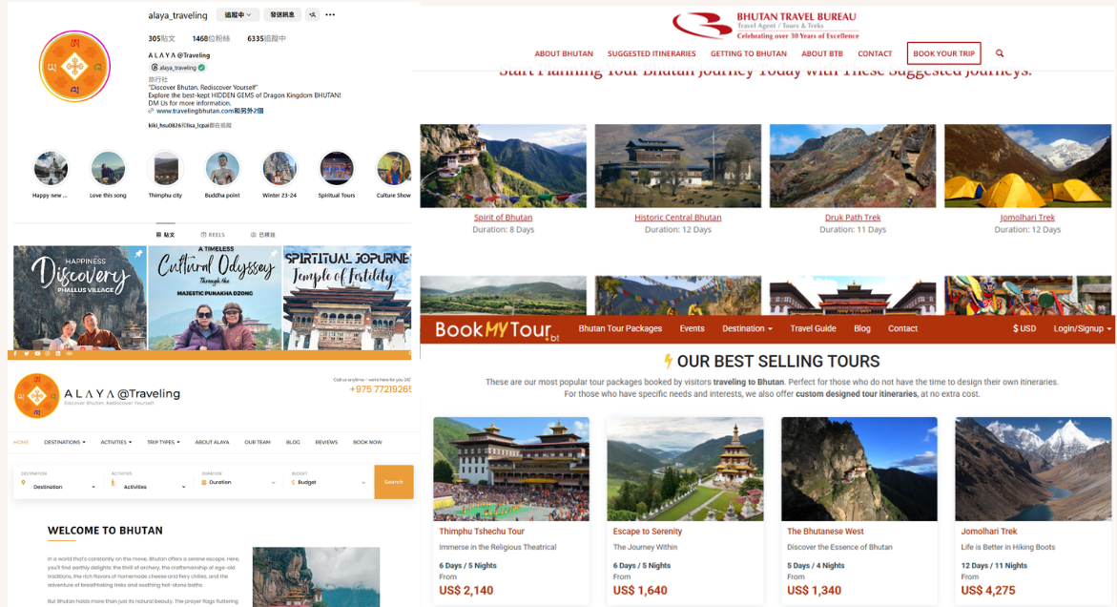Click the BOOK YOUR TRIP button

[944, 53]
